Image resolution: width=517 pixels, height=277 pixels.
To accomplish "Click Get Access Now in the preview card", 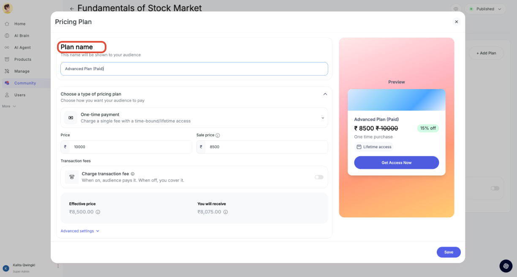I will (397, 163).
